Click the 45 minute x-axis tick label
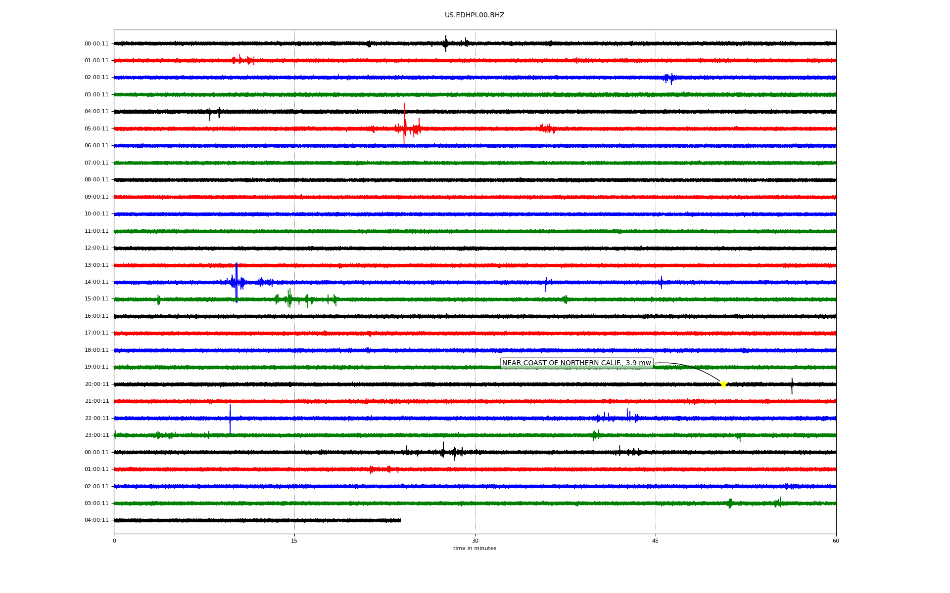The height and width of the screenshot is (593, 950). tap(656, 541)
